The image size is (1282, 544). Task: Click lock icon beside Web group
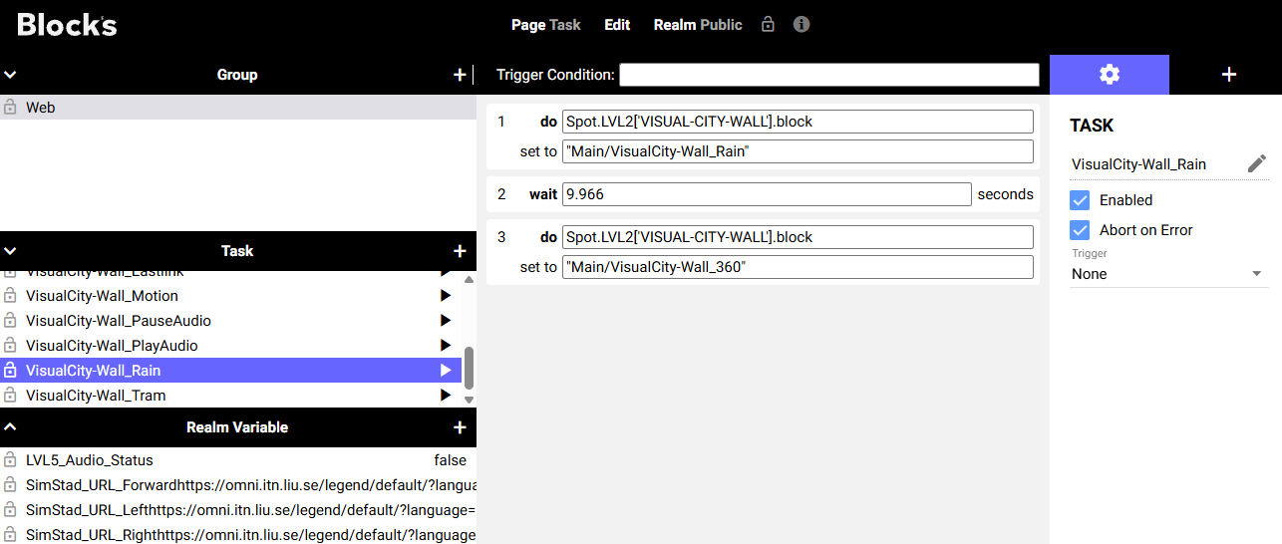click(x=10, y=107)
